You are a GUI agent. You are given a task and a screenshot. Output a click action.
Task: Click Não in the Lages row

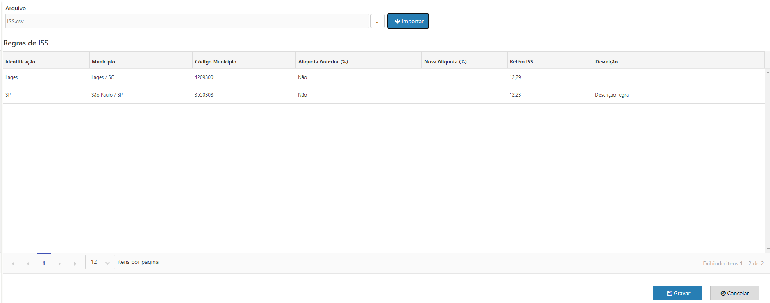(x=302, y=77)
